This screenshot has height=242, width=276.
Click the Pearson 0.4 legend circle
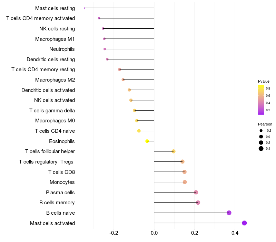point(261,149)
